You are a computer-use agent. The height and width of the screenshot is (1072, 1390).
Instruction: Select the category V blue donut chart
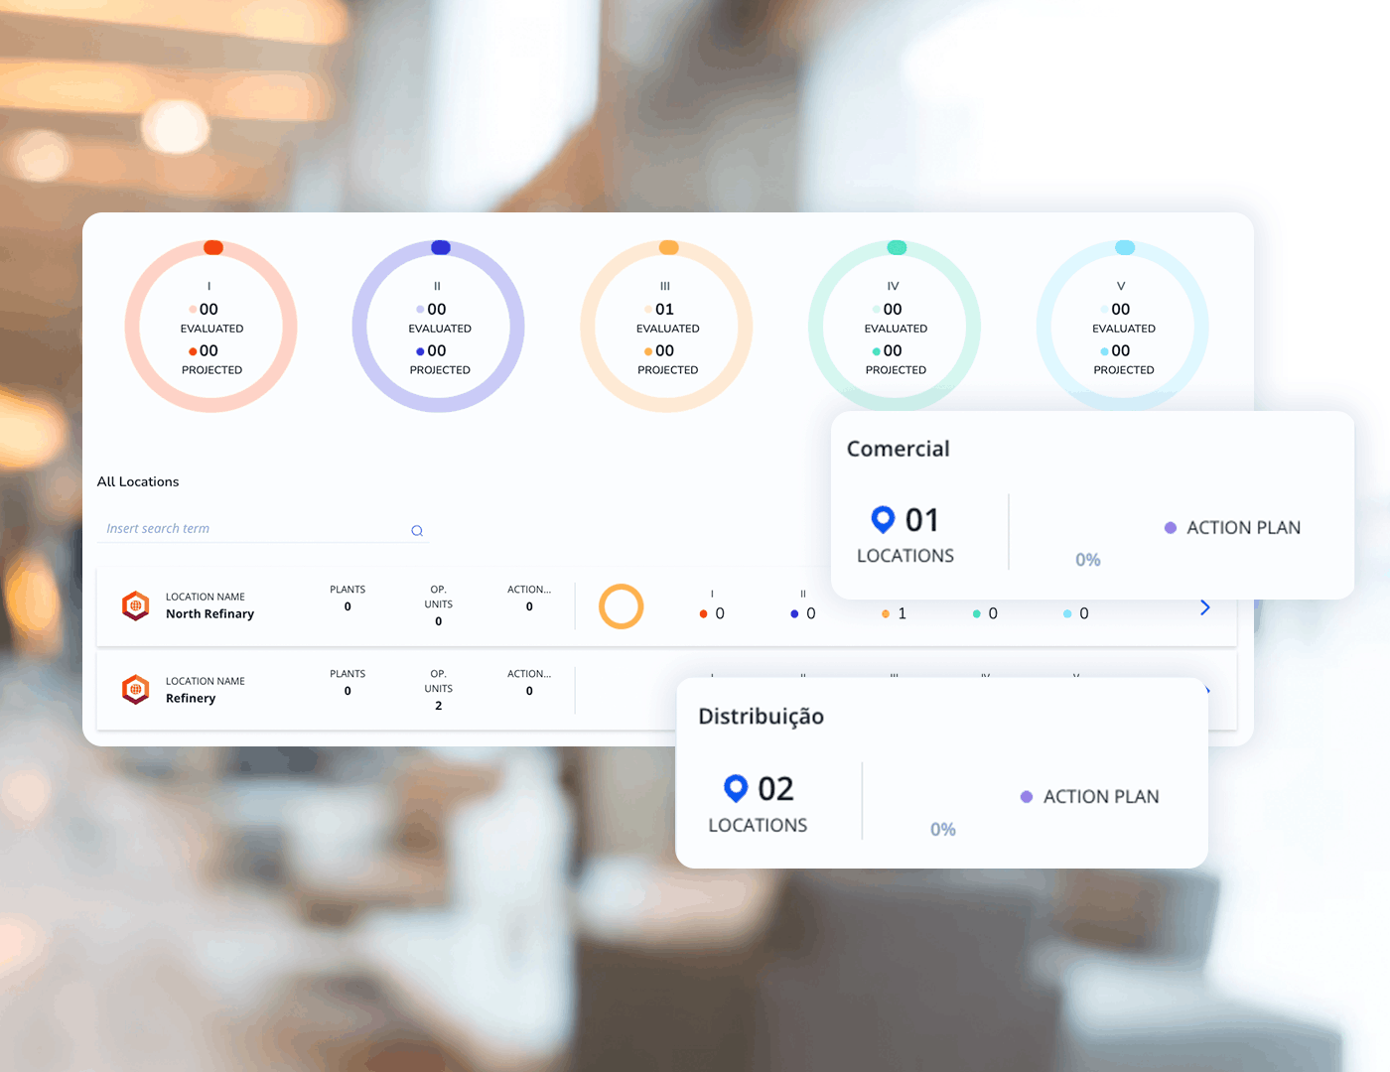pyautogui.click(x=1122, y=327)
